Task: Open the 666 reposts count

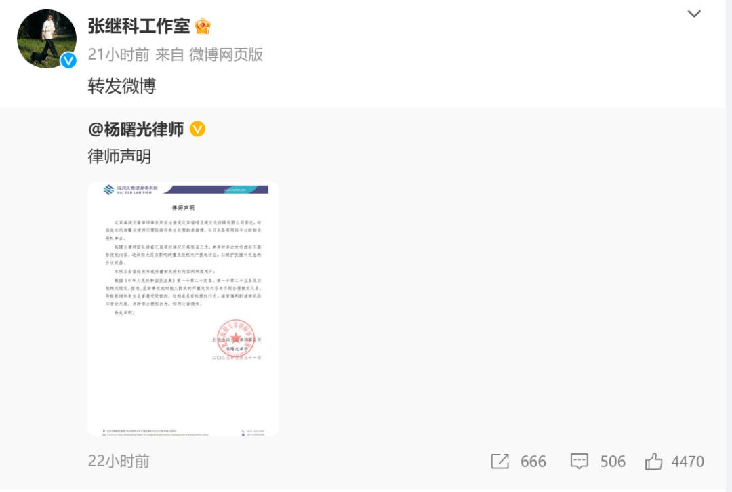Action: coord(533,462)
